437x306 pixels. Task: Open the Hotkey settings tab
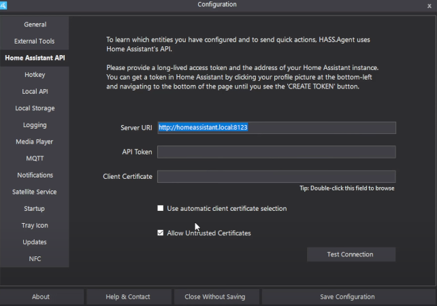coord(35,75)
